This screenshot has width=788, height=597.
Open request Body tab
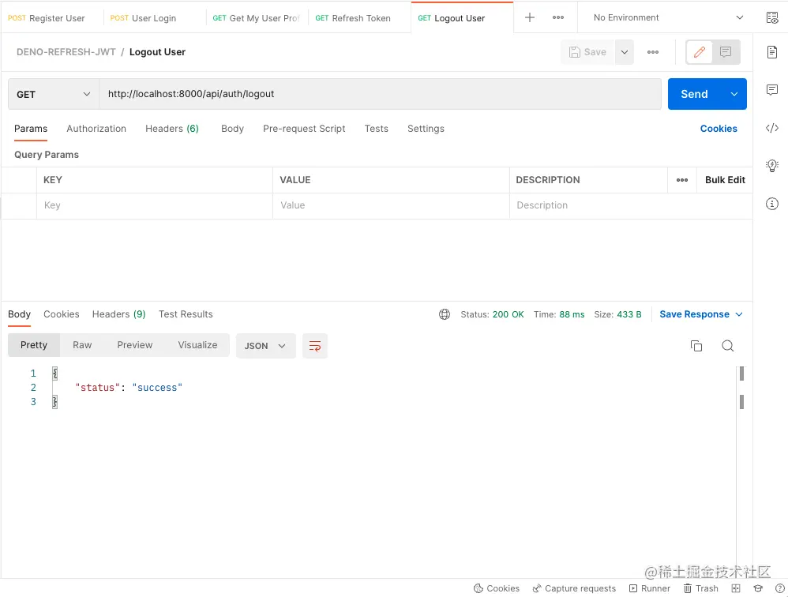(232, 129)
